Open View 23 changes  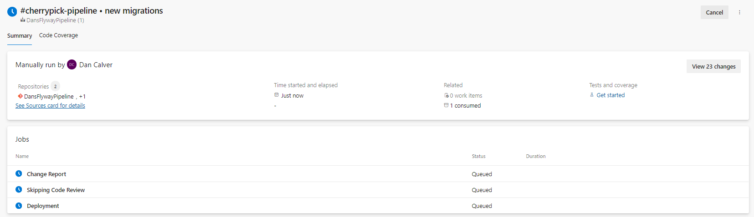coord(713,66)
